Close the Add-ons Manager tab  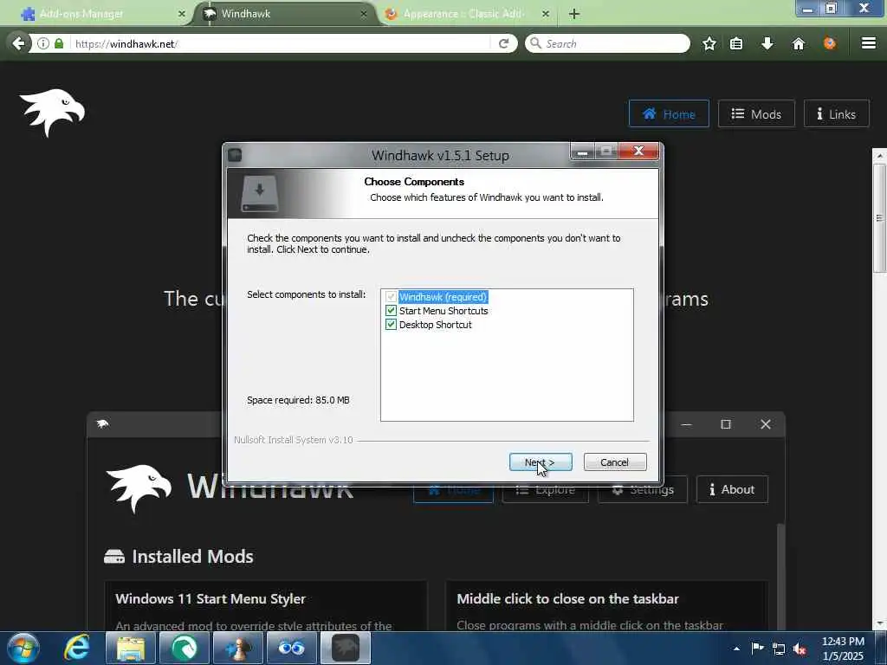pos(182,14)
